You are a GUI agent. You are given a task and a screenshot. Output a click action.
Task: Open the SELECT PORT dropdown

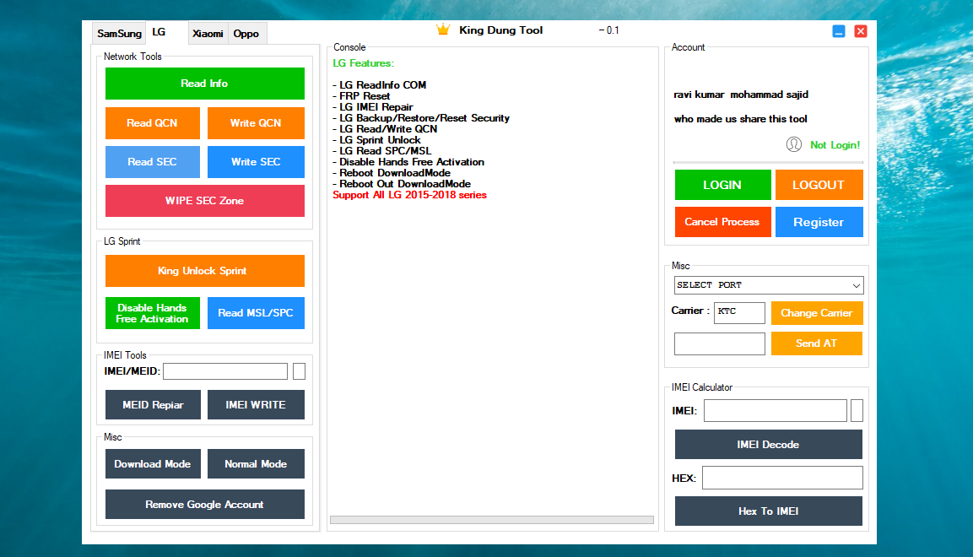(769, 285)
